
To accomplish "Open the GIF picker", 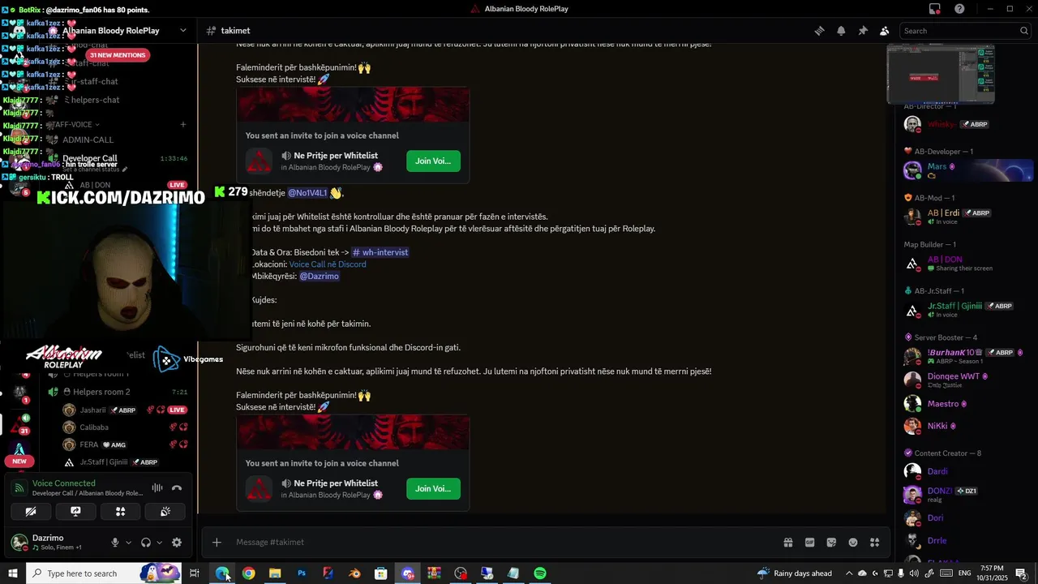I will pos(809,542).
